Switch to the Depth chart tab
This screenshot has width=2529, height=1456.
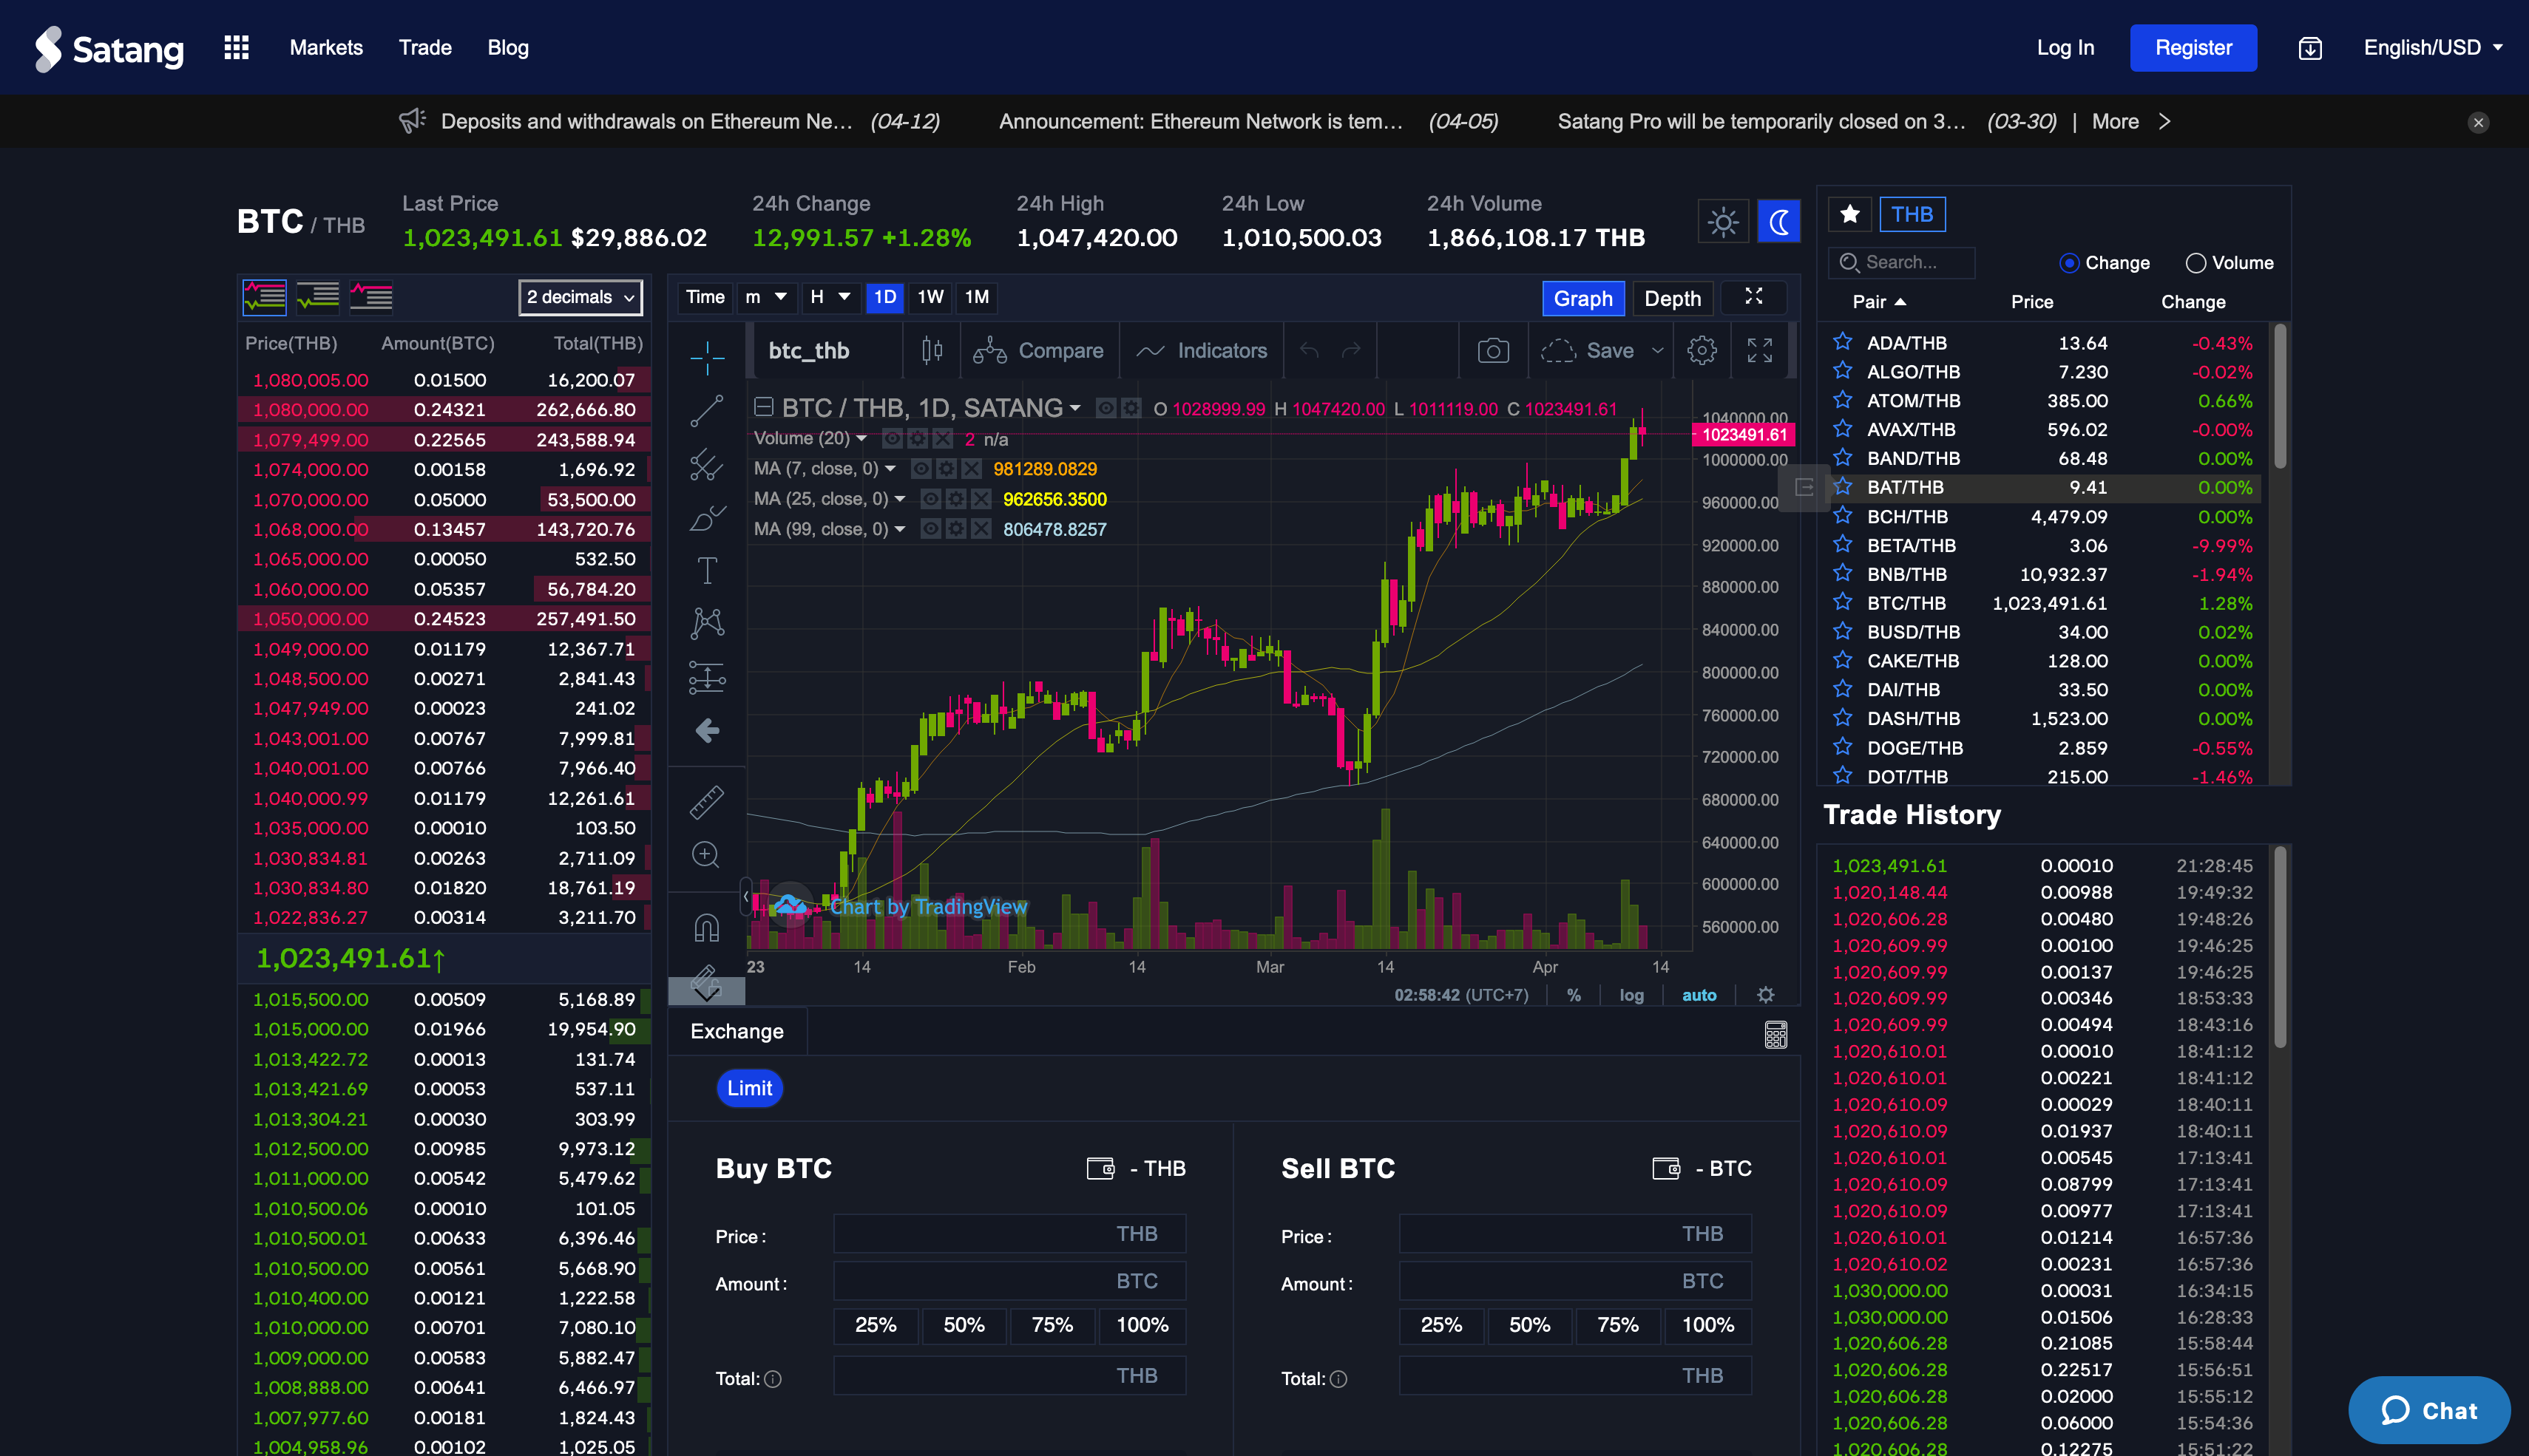point(1672,298)
